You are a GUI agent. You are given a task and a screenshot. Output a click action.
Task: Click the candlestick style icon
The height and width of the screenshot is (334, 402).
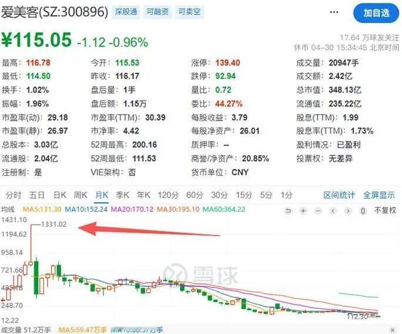363,211
